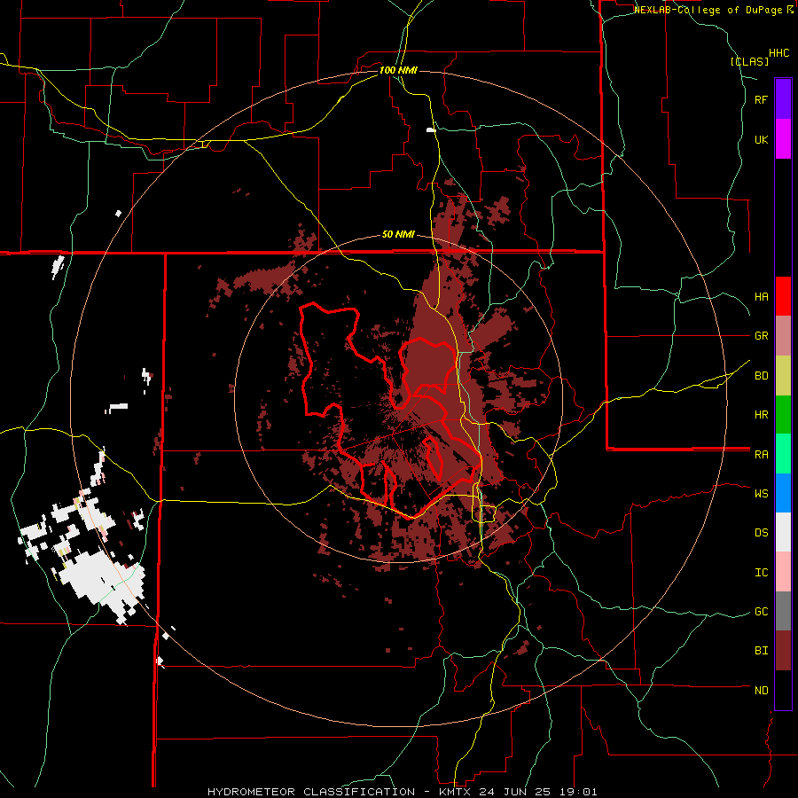The image size is (798, 798).
Task: Click the 50 NMI range ring label
Action: click(x=398, y=235)
